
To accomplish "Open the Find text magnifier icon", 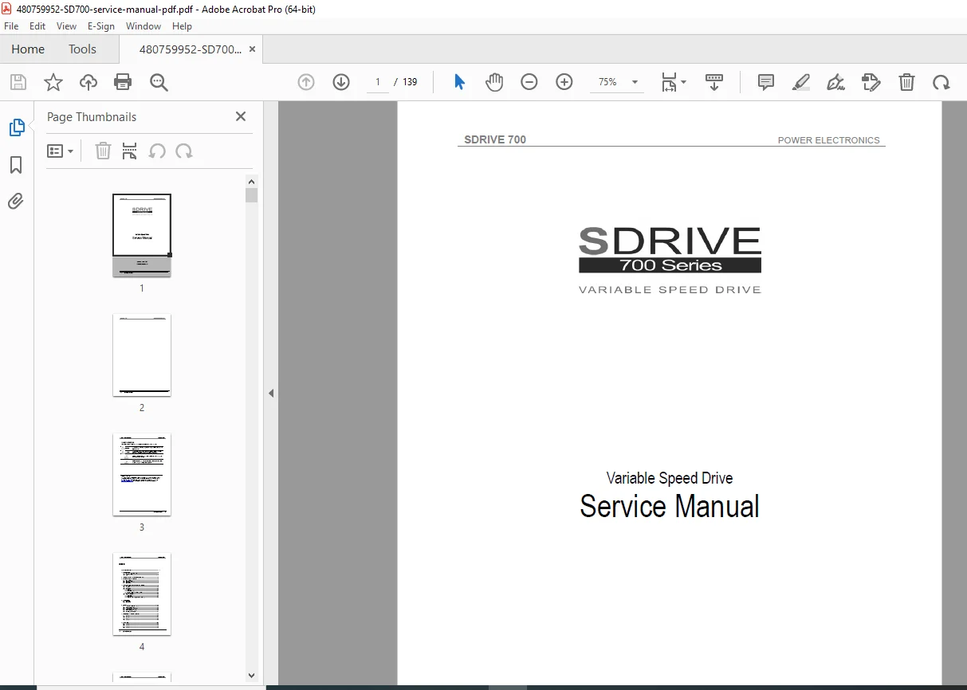I will (159, 82).
